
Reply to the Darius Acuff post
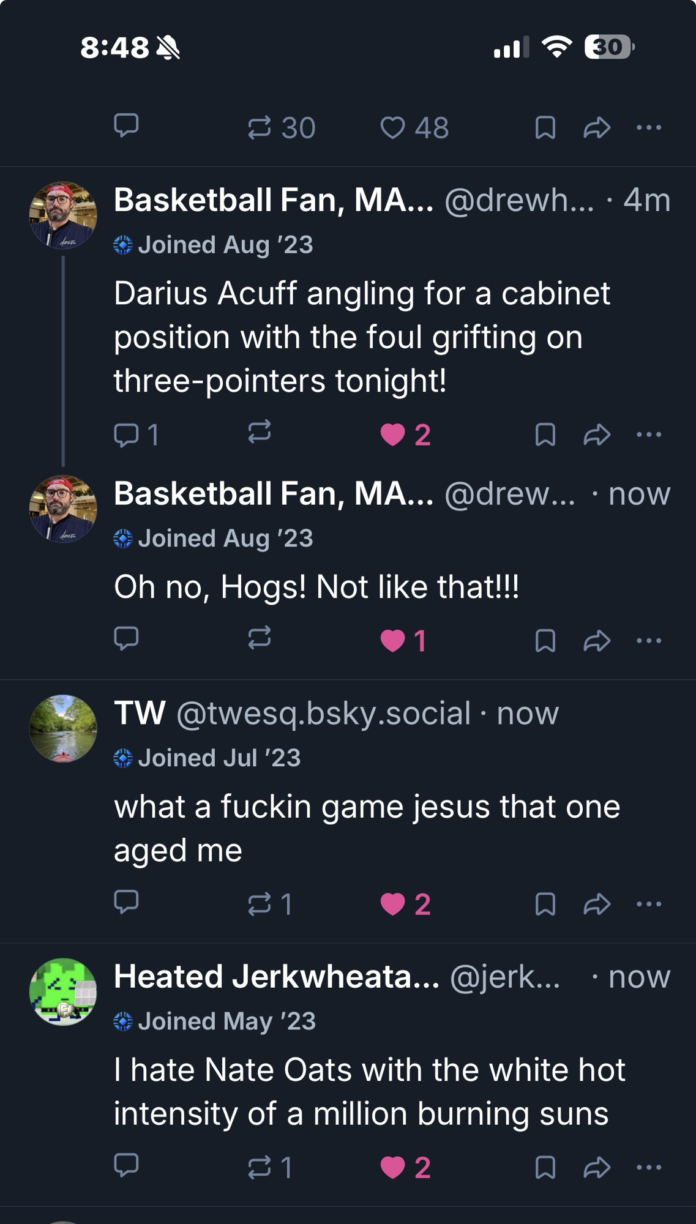pyautogui.click(x=127, y=435)
